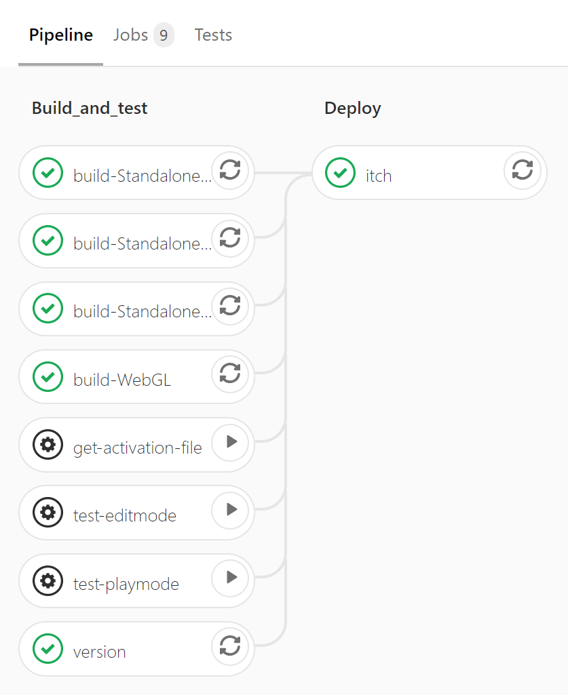Open the itch job in Deploy stage
The width and height of the screenshot is (568, 695).
379,176
